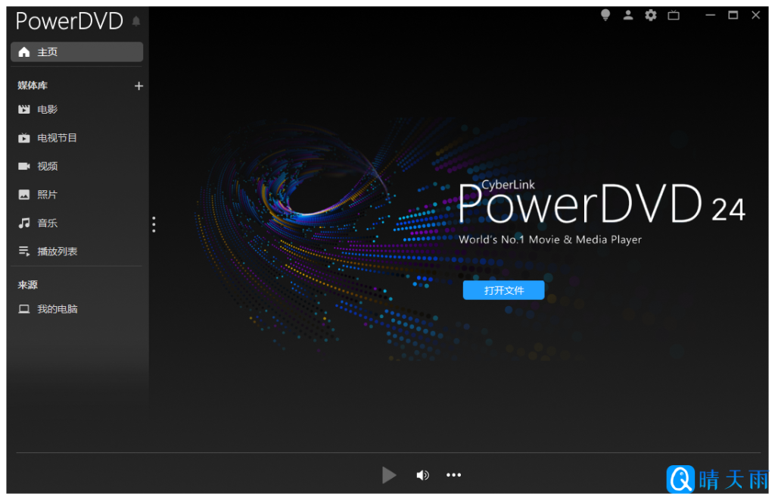Open the more options ellipsis menu
775x500 pixels.
click(x=453, y=475)
